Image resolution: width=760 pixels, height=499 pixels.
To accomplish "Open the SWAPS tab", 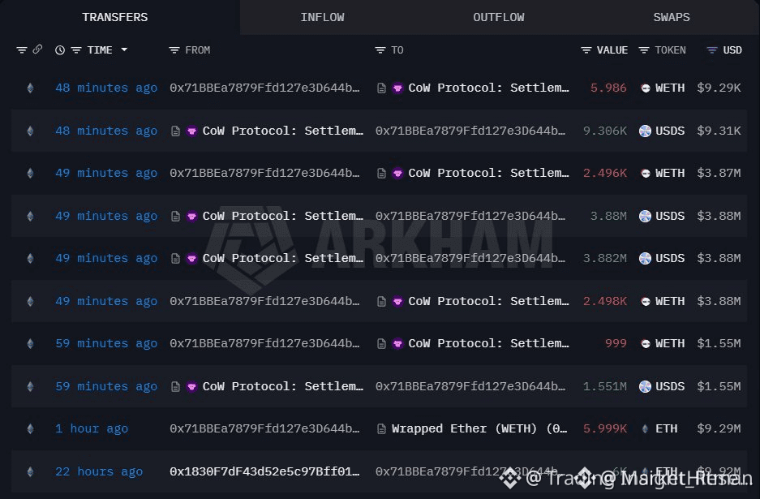I will tap(672, 18).
